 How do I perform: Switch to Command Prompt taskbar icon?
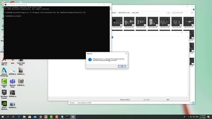pos(68,117)
